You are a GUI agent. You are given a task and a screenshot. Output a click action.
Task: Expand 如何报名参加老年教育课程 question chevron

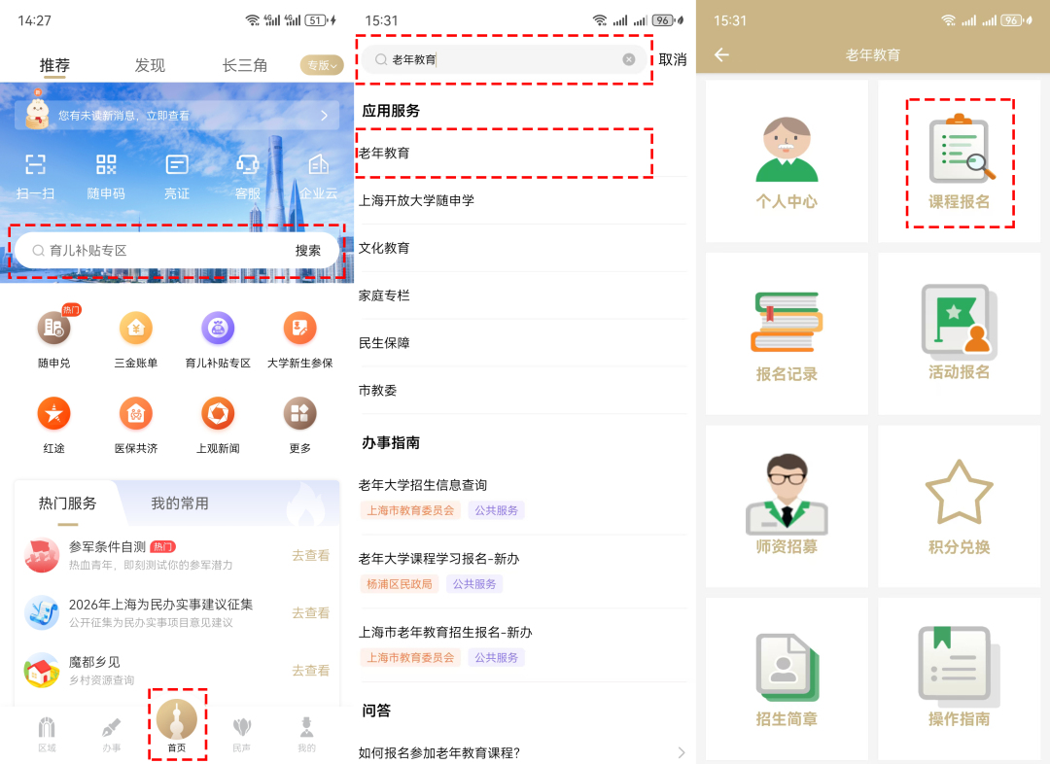click(681, 752)
